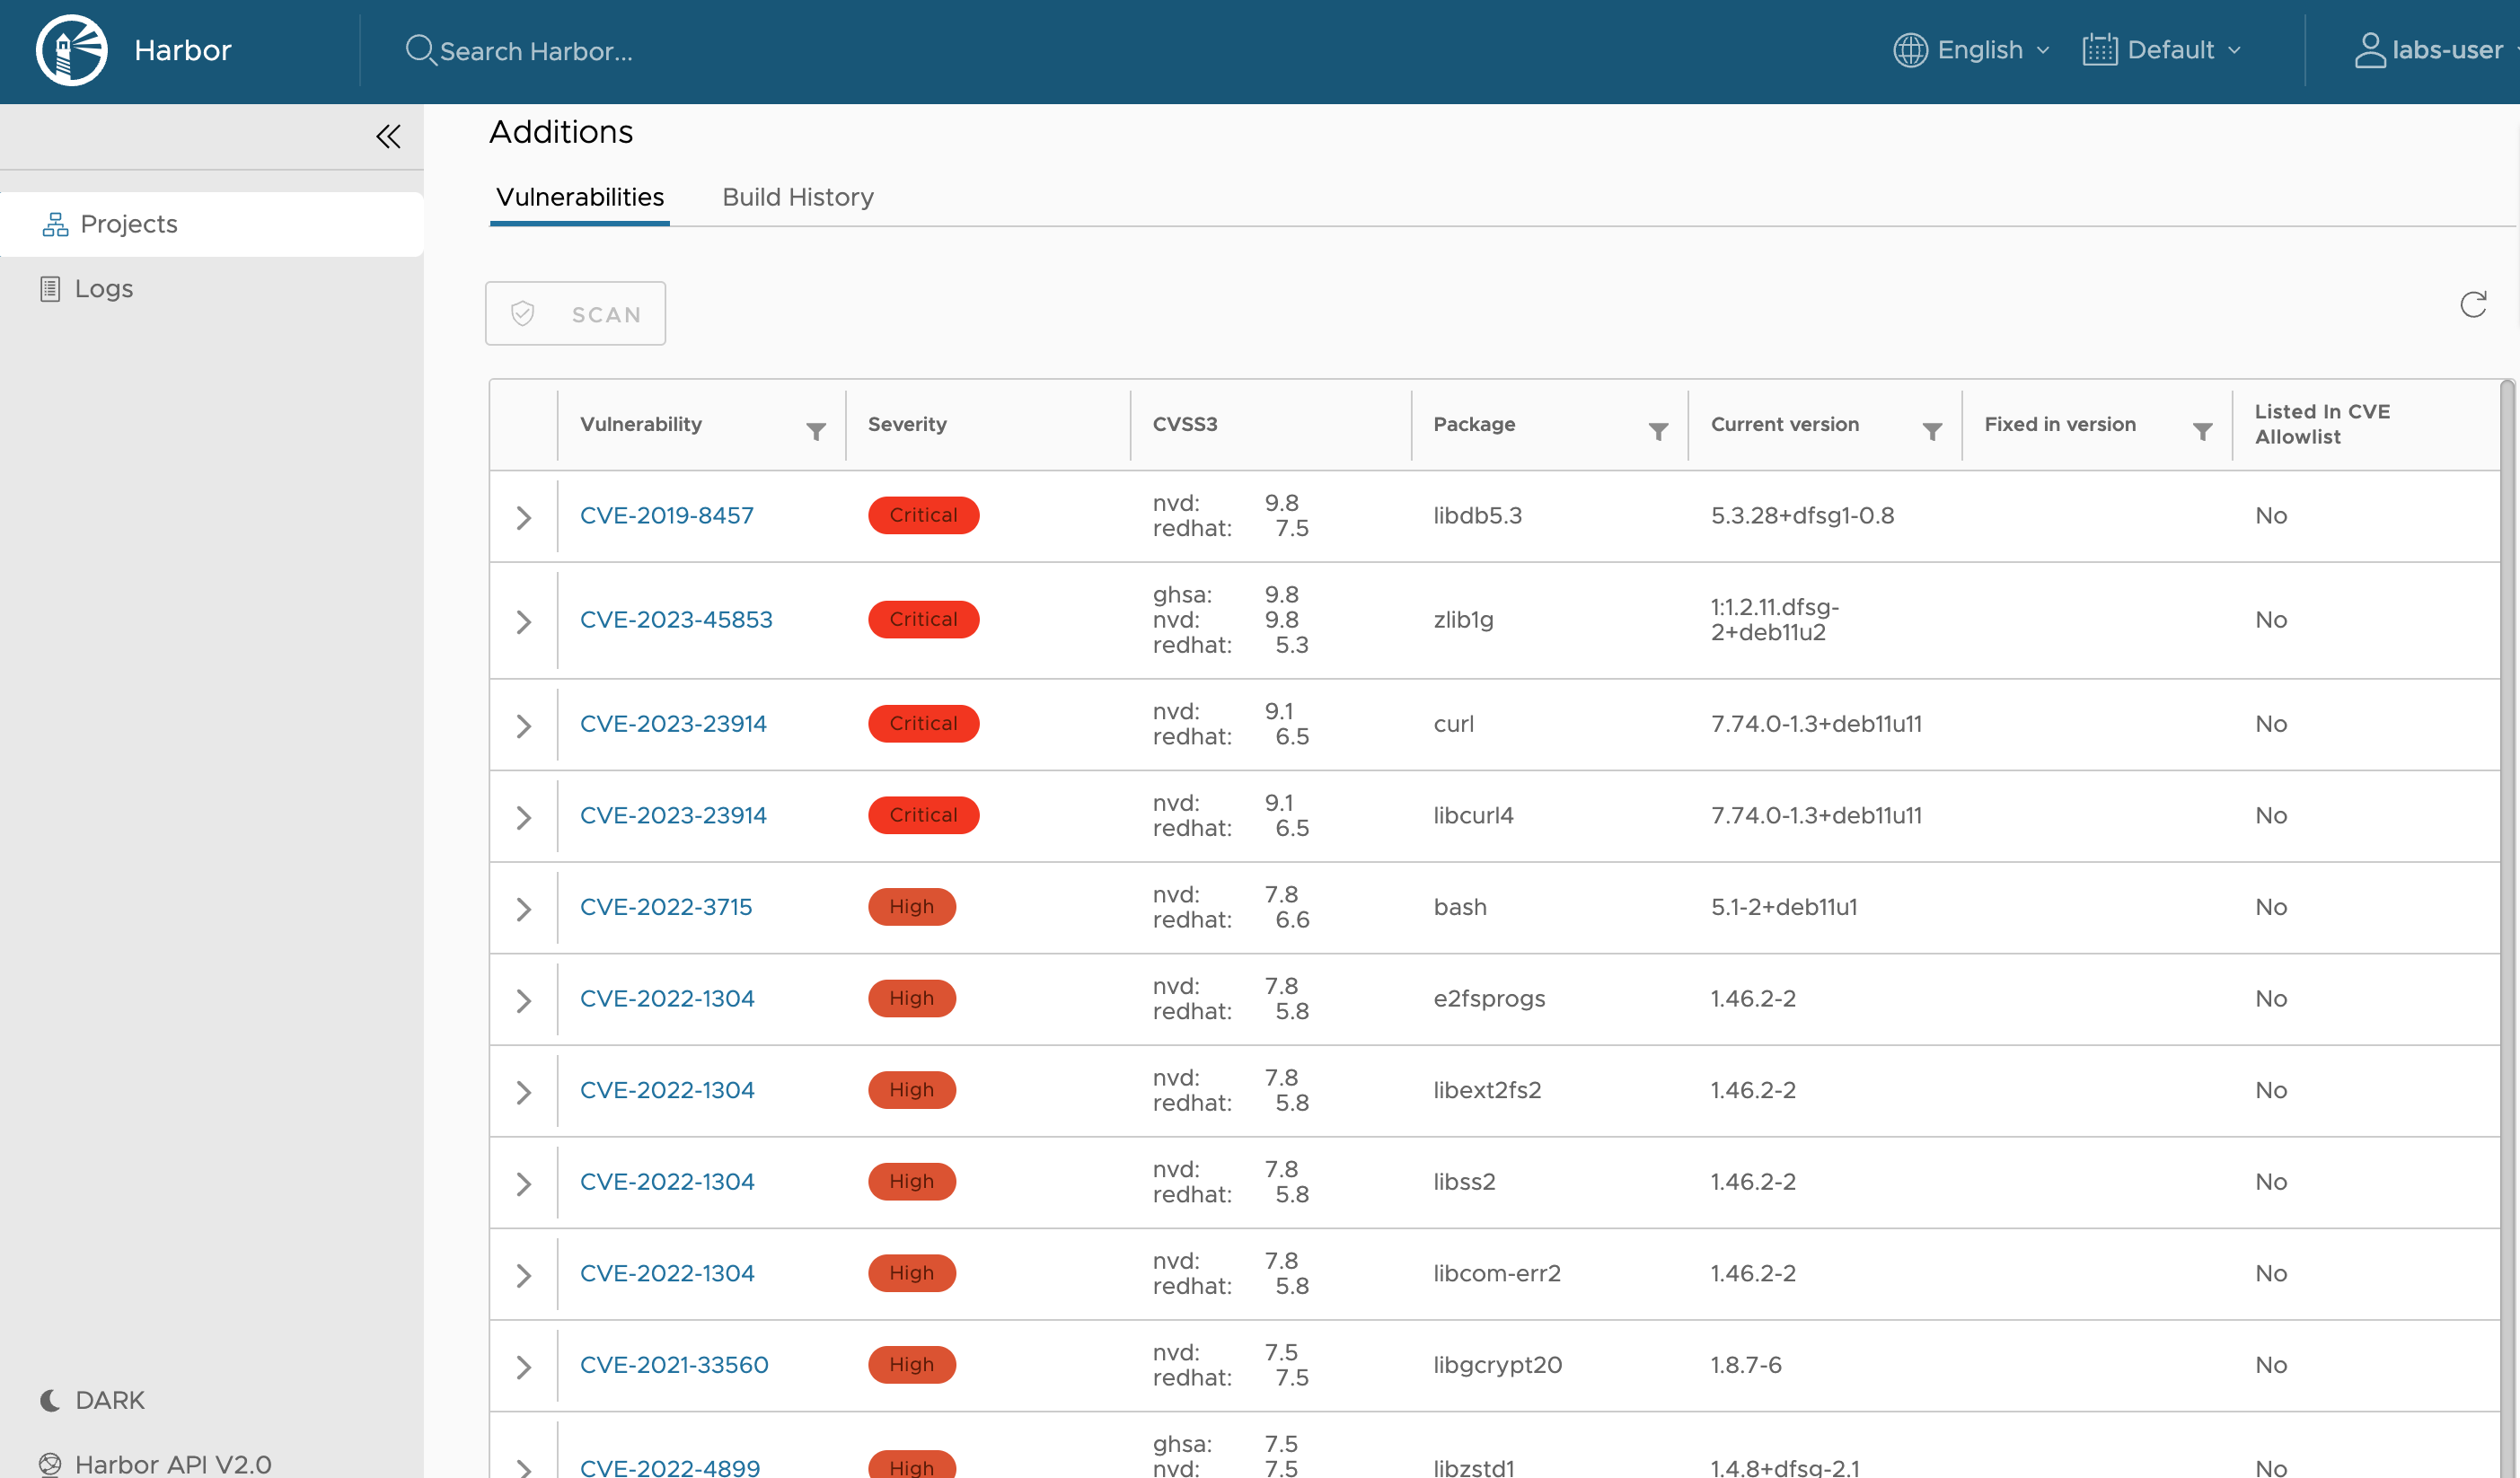Open the Current version filter icon
The width and height of the screenshot is (2520, 1478).
click(x=1932, y=431)
